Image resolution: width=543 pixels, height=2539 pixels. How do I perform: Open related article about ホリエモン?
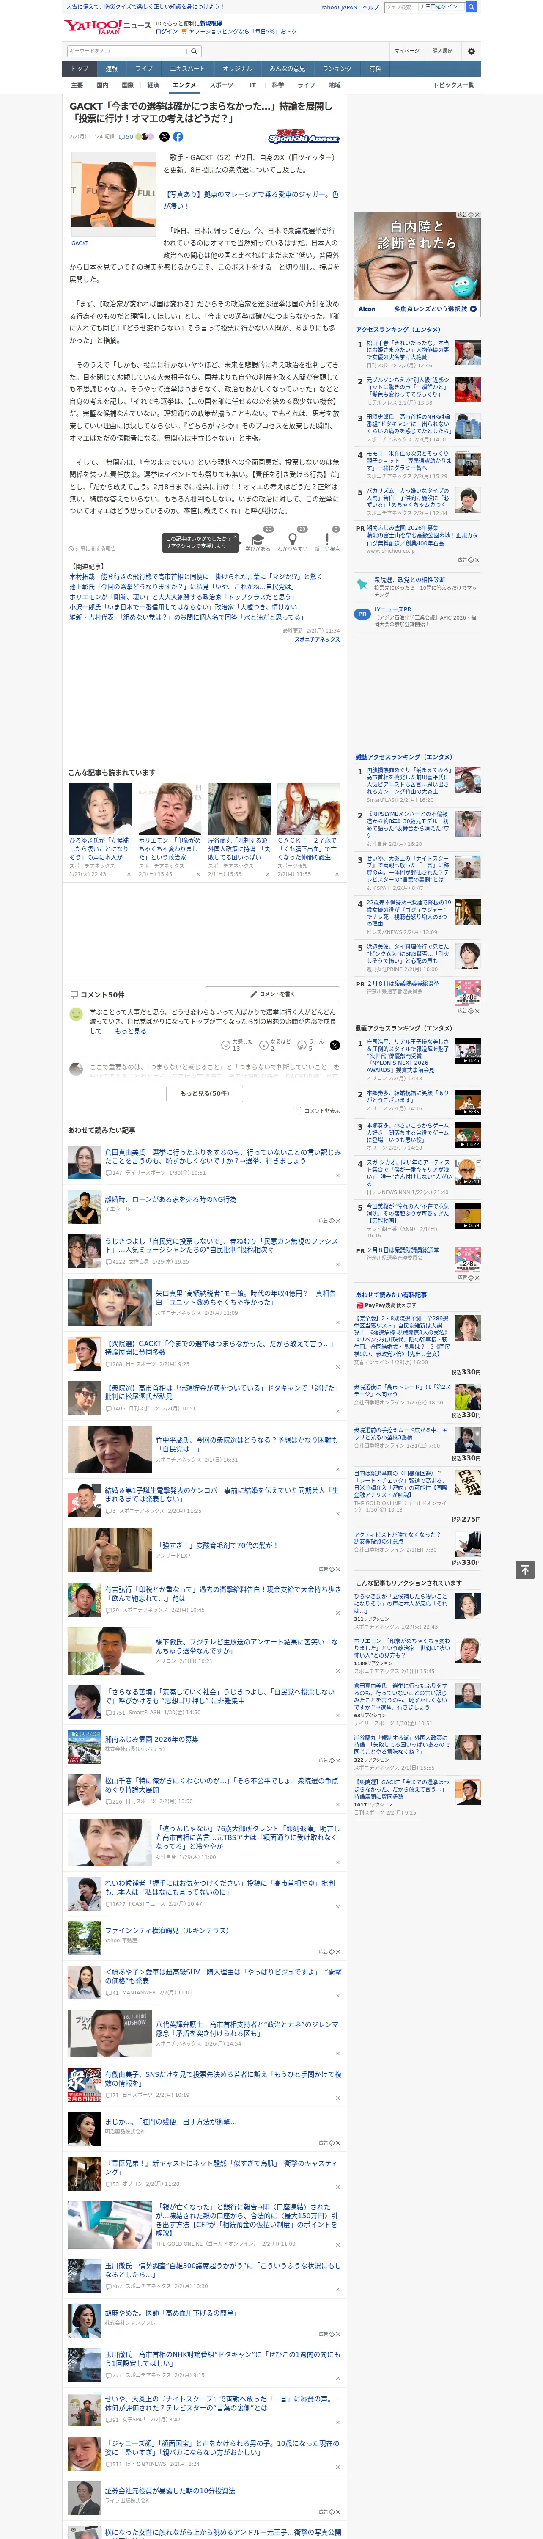tap(181, 596)
